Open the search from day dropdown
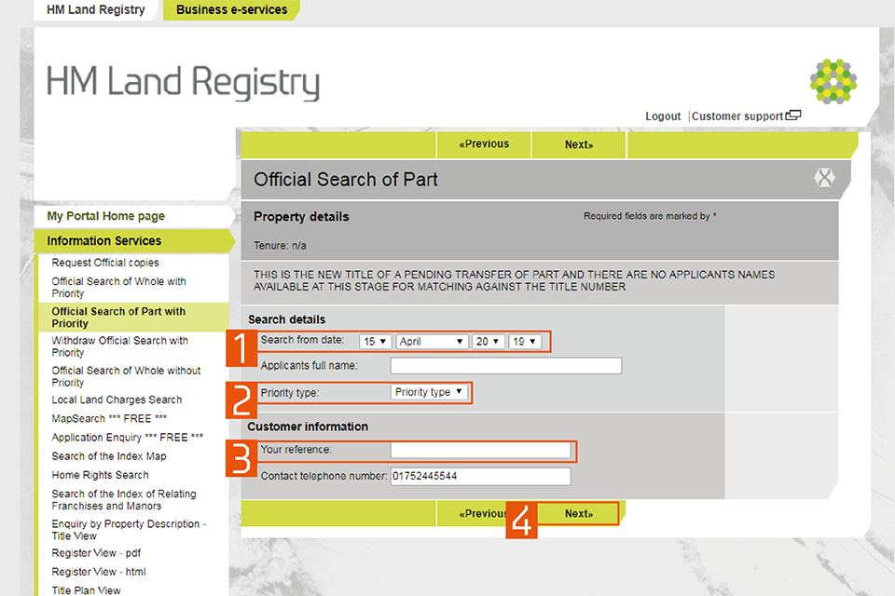Screen dimensions: 895x596 click(375, 342)
